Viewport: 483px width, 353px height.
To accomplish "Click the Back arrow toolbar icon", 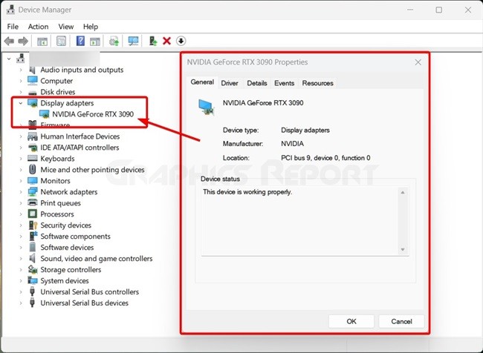I will pos(9,41).
